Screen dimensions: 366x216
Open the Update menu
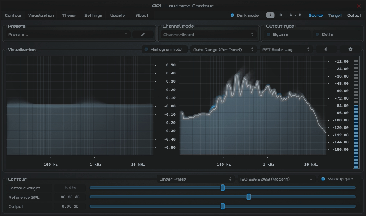click(x=118, y=15)
